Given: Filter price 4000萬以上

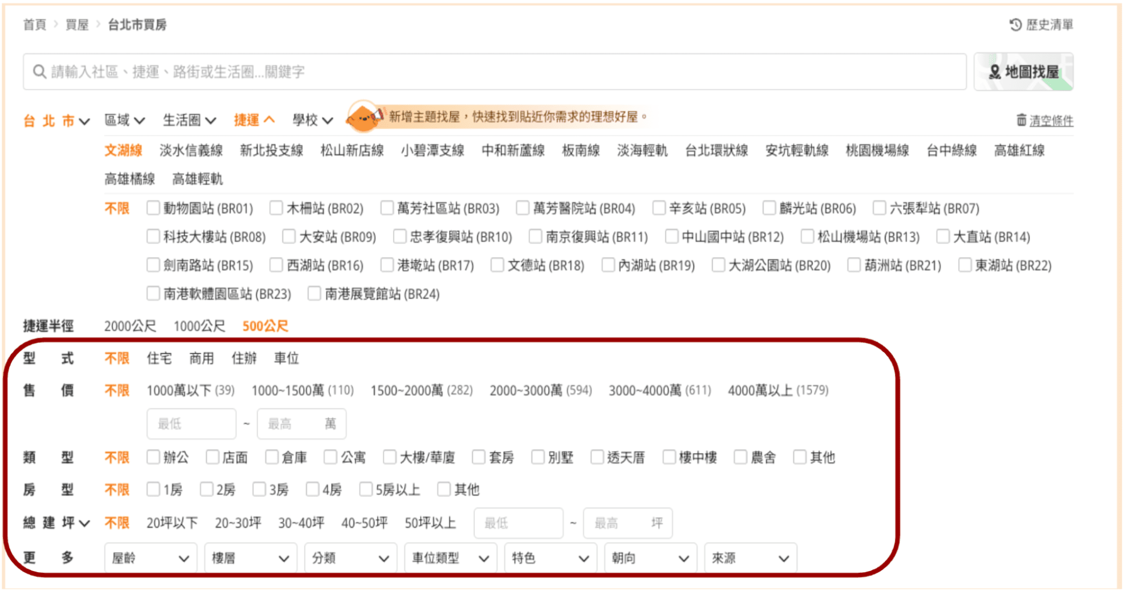Looking at the screenshot, I should point(778,391).
